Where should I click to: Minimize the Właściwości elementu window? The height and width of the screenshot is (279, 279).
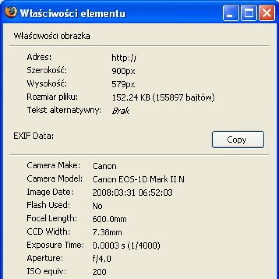click(x=231, y=13)
